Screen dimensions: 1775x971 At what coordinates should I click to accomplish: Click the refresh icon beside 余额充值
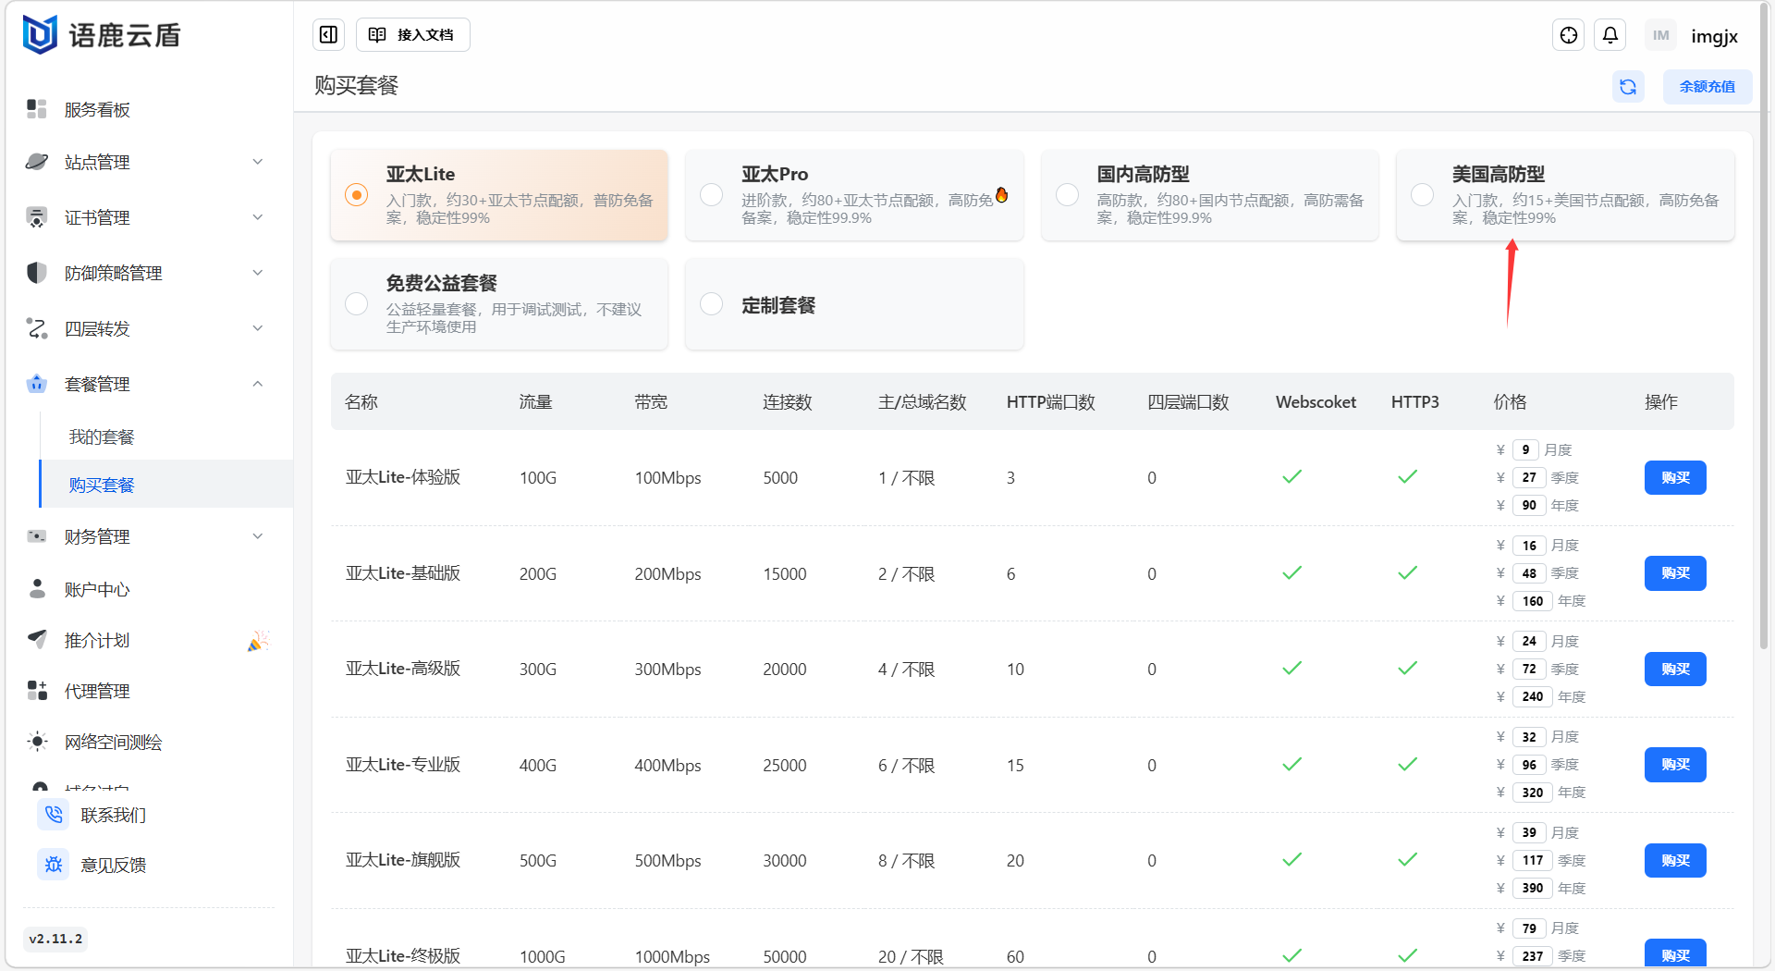pyautogui.click(x=1627, y=87)
